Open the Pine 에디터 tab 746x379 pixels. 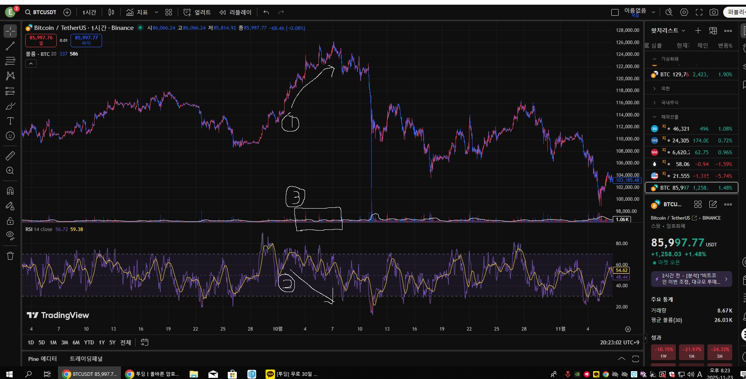coord(43,359)
